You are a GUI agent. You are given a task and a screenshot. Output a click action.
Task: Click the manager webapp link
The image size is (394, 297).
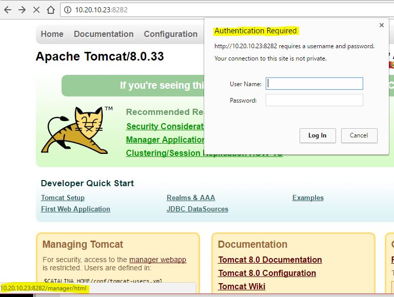pyautogui.click(x=157, y=260)
